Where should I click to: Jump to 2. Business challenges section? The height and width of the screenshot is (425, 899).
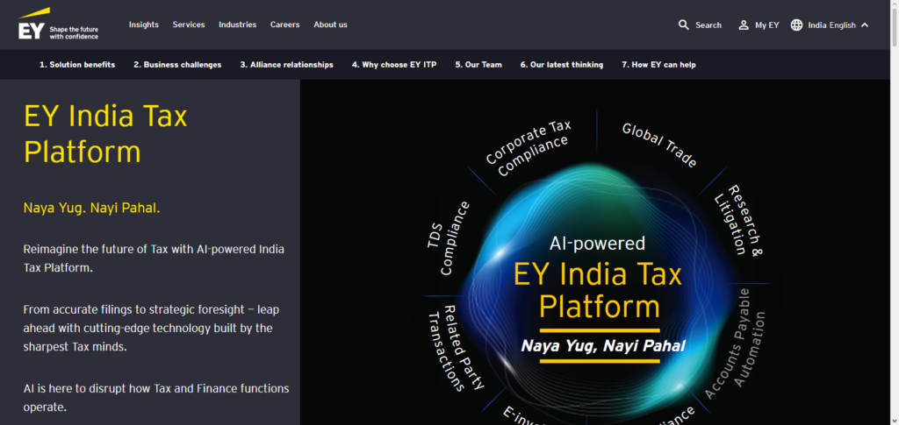point(177,65)
